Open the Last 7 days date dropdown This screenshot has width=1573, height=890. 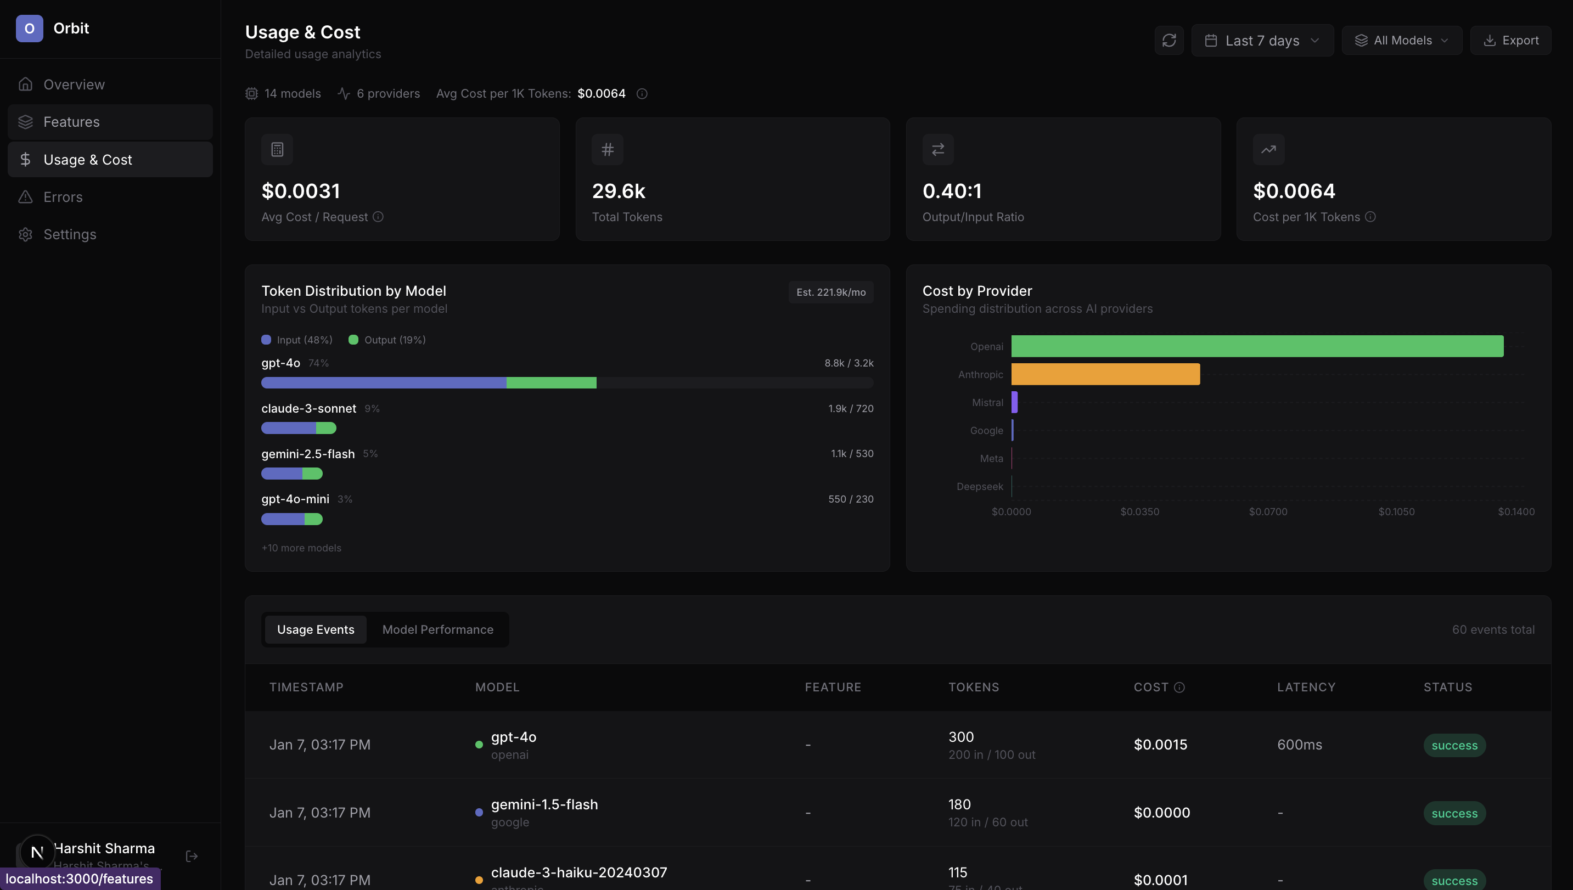pyautogui.click(x=1262, y=41)
